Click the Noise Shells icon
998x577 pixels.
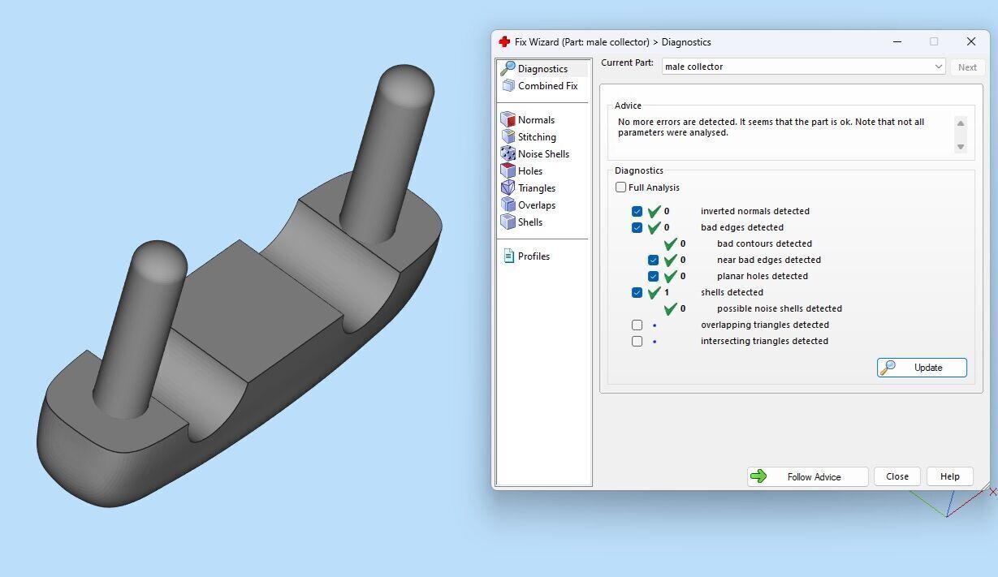pos(508,153)
